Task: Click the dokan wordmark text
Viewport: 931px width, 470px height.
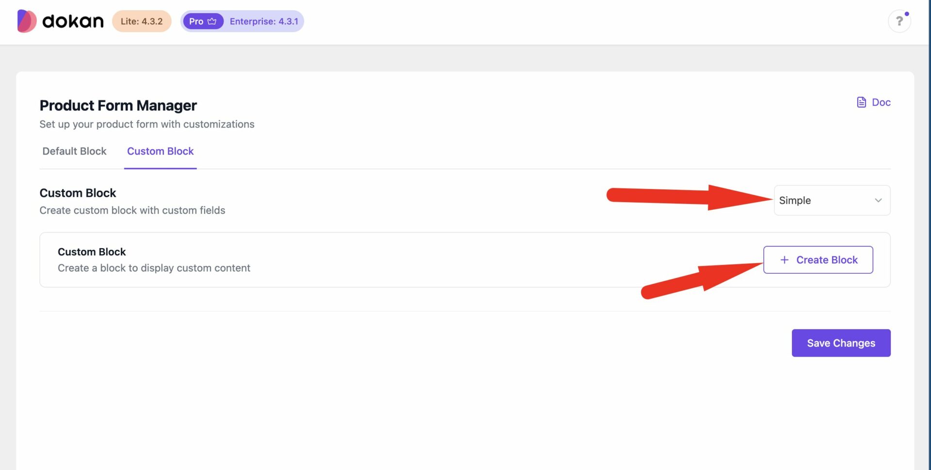Action: [x=73, y=21]
